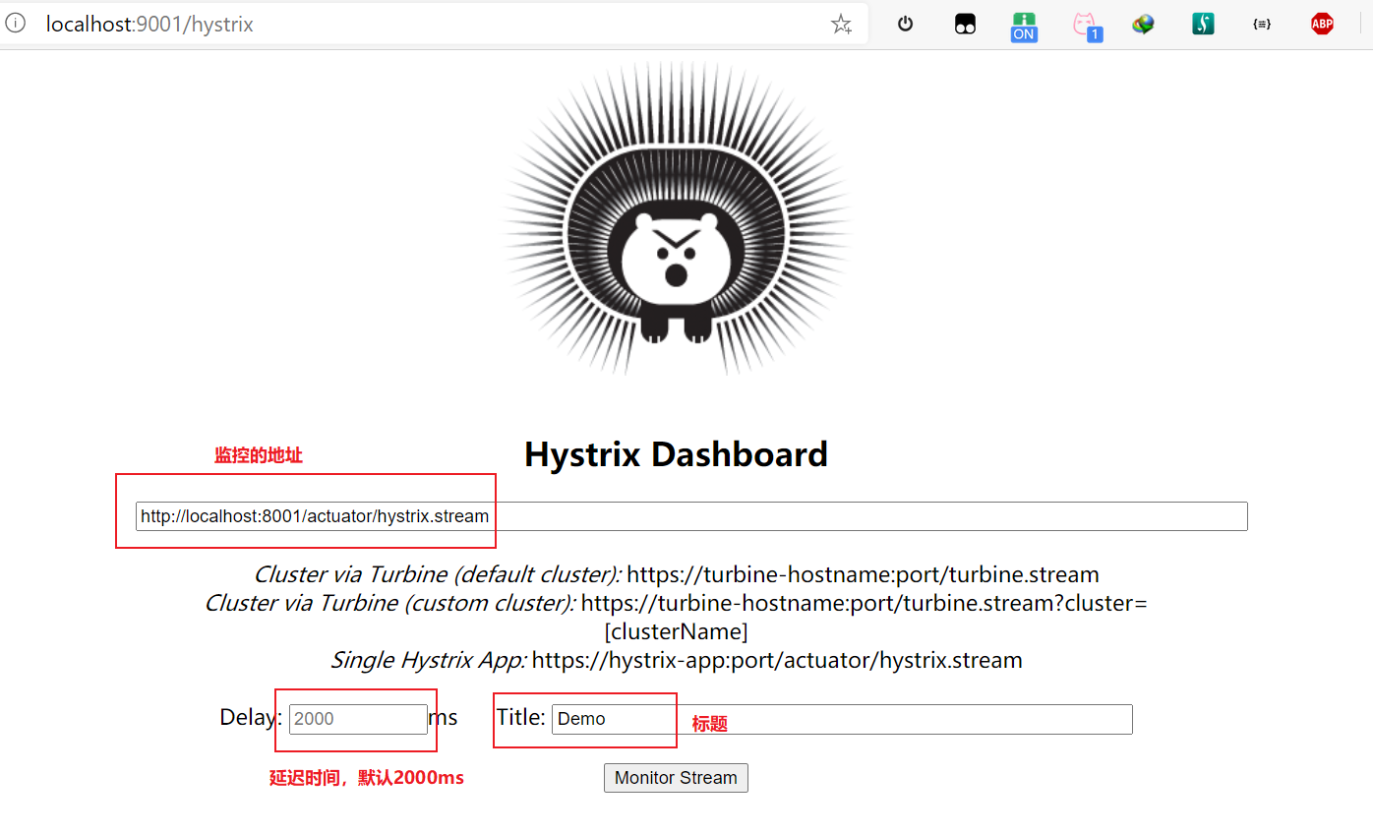The image size is (1373, 834).
Task: Click the Delay input showing 2000
Action: coord(358,719)
